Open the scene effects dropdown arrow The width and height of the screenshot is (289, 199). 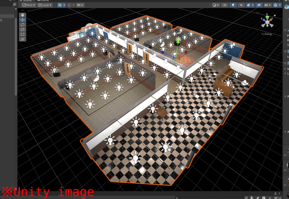253,5
